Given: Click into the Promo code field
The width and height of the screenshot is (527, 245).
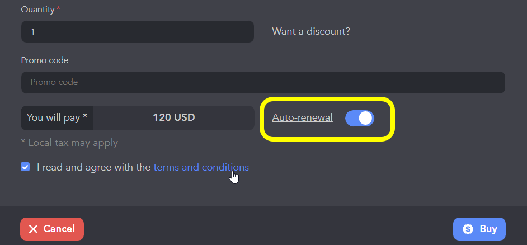Looking at the screenshot, I should tap(263, 82).
